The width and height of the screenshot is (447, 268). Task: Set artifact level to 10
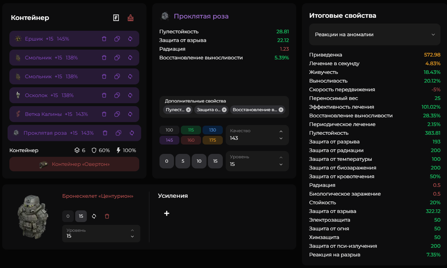pos(199,161)
